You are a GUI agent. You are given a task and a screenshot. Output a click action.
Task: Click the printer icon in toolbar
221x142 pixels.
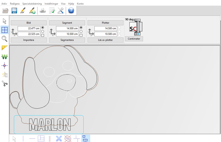pos(43,10)
